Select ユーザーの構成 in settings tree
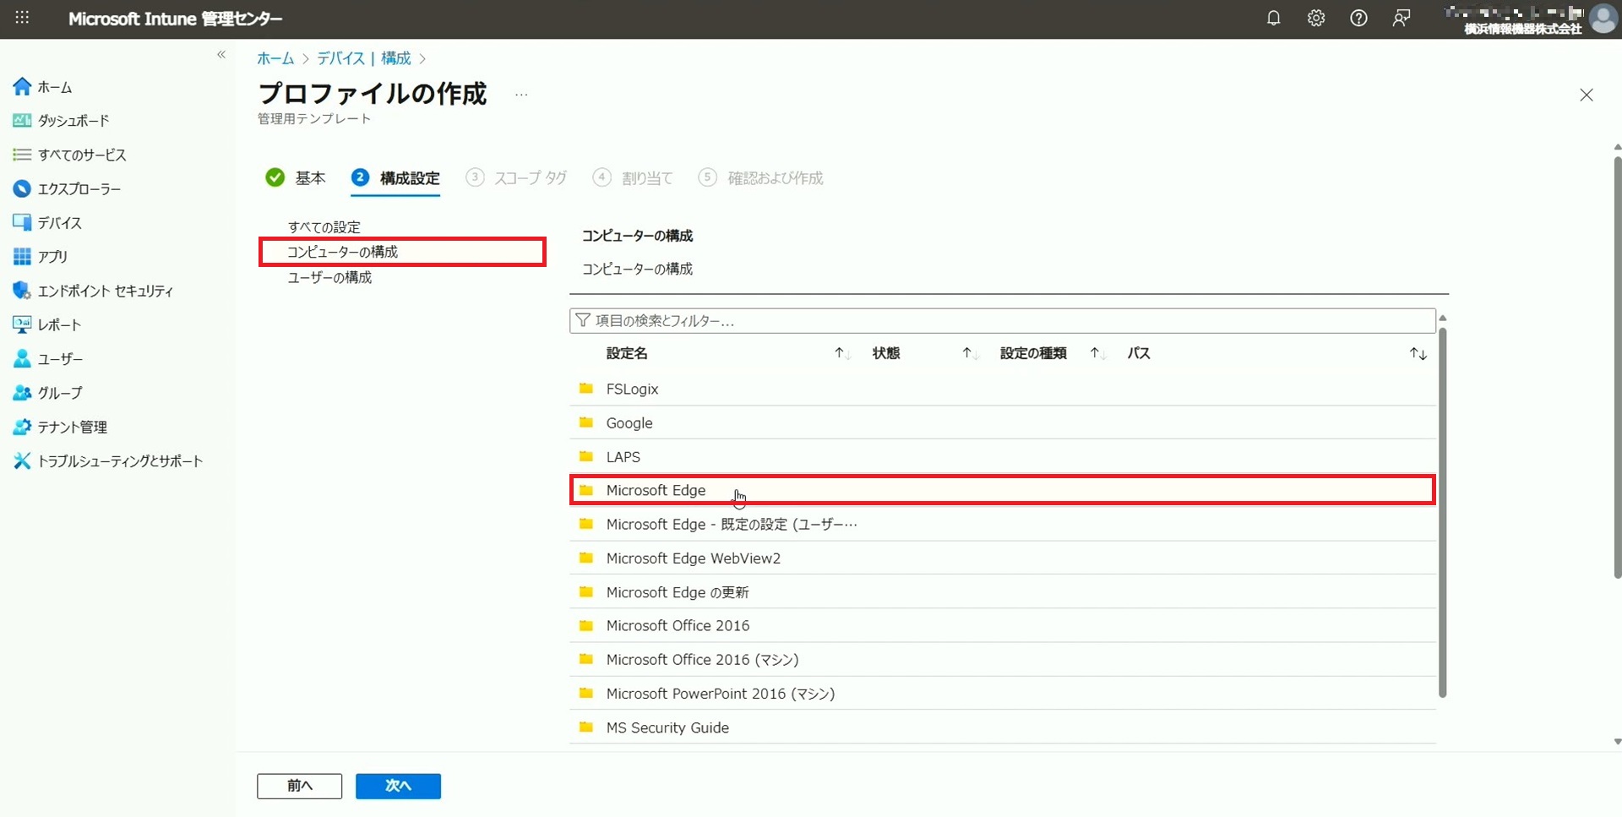 (x=329, y=277)
